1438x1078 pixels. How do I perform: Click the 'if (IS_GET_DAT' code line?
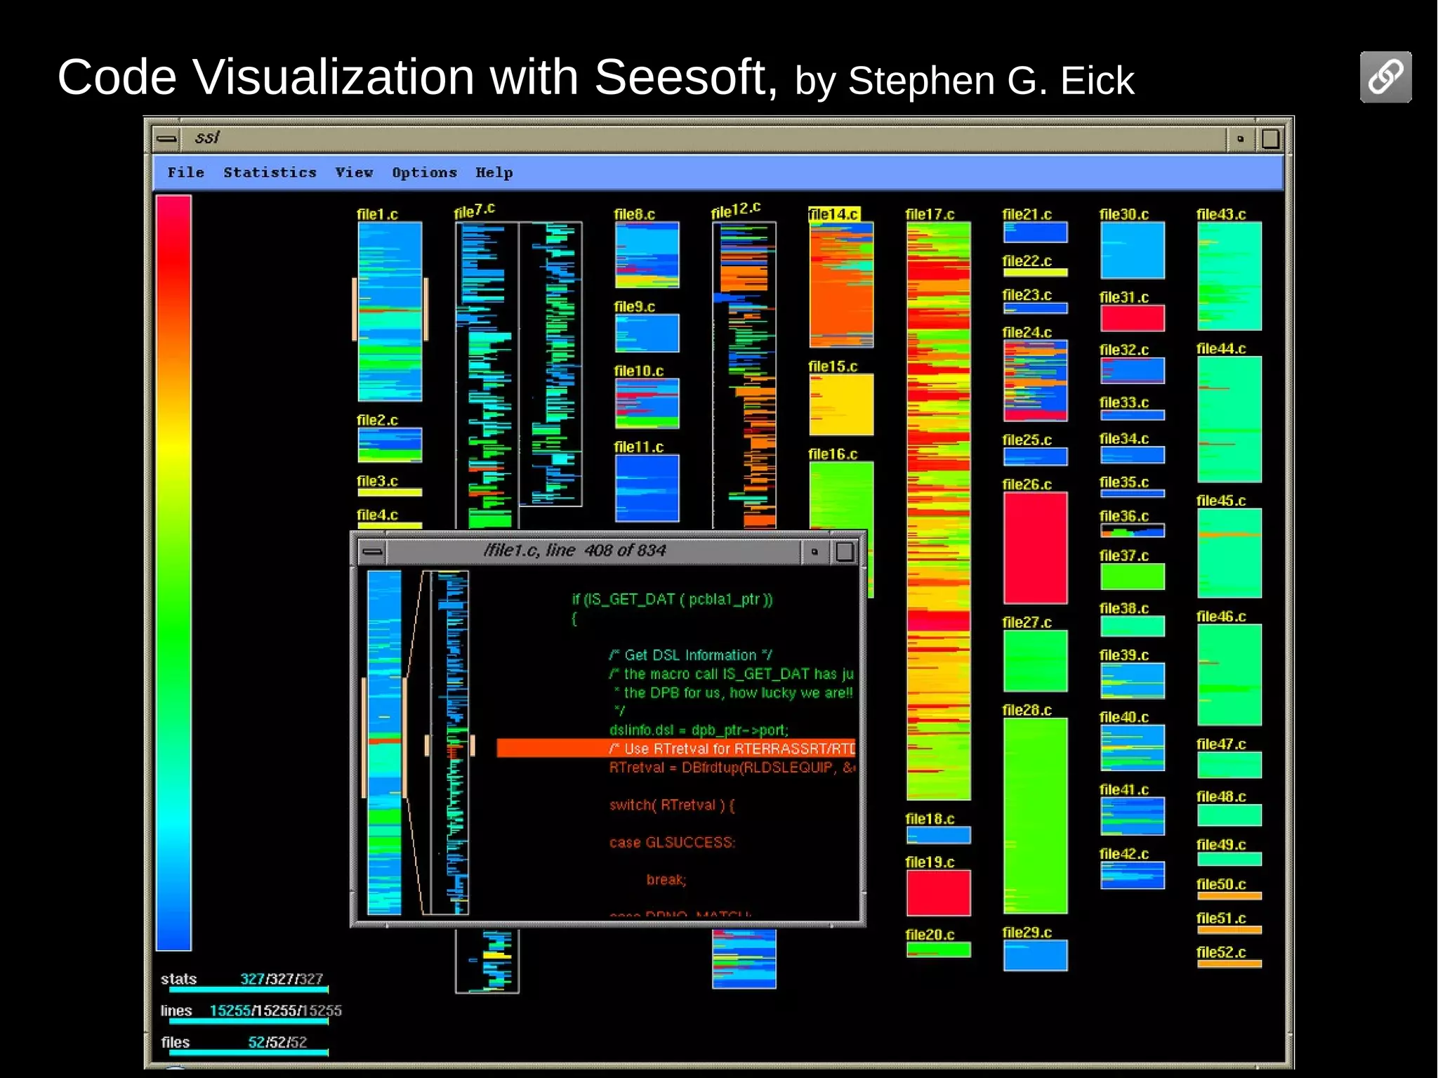[672, 599]
